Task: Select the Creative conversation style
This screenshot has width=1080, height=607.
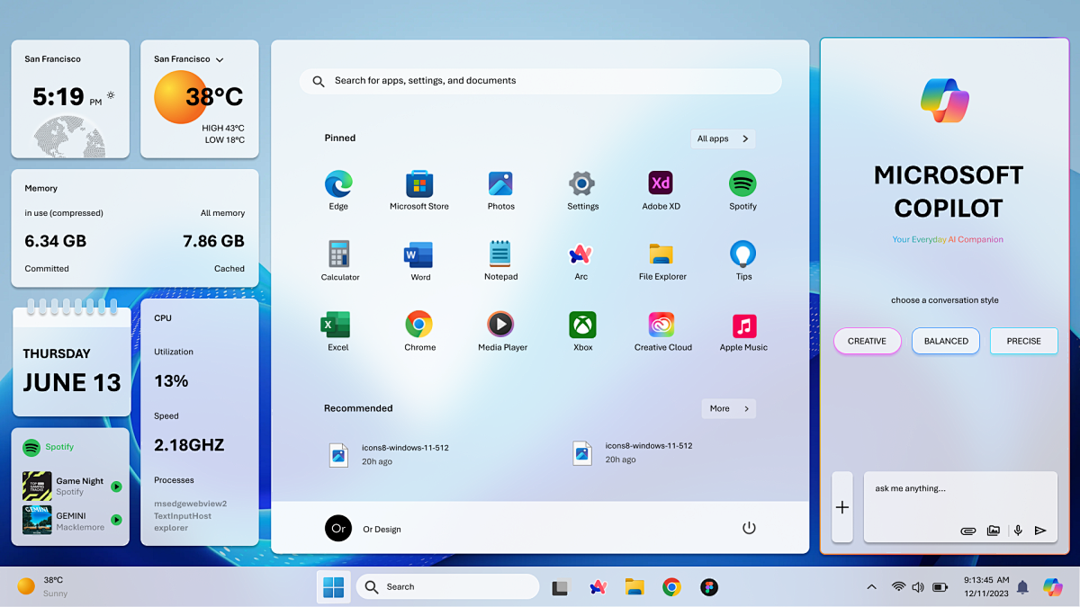Action: 868,341
